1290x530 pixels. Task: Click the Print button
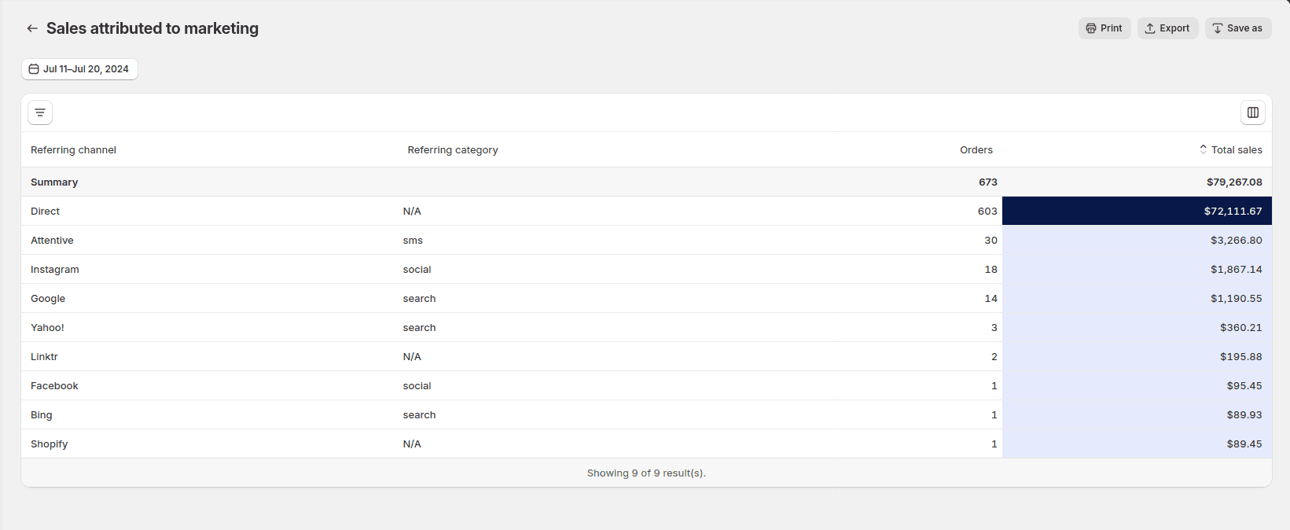1104,28
